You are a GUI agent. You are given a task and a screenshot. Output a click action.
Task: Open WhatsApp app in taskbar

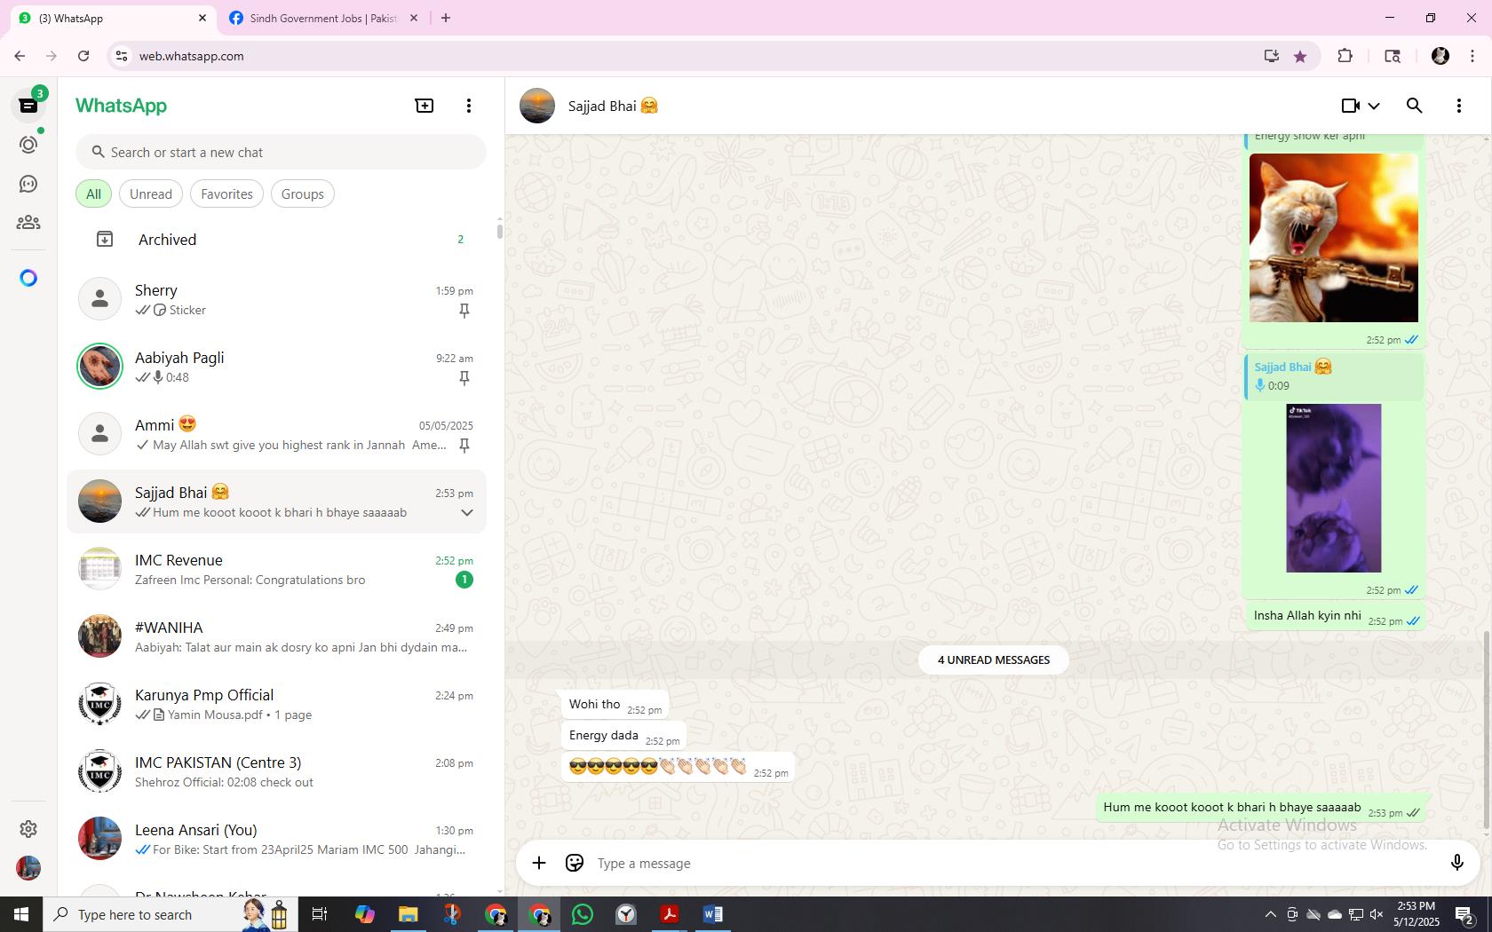pyautogui.click(x=583, y=914)
